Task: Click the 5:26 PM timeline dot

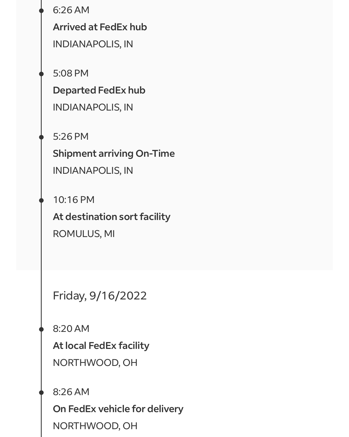Action: point(41,137)
